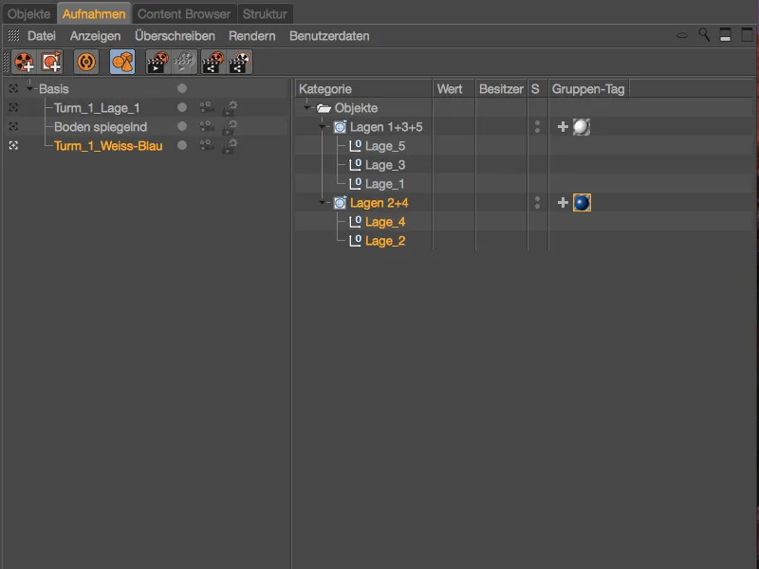The width and height of the screenshot is (759, 569).
Task: Collapse the Objekte folder
Action: click(x=306, y=107)
